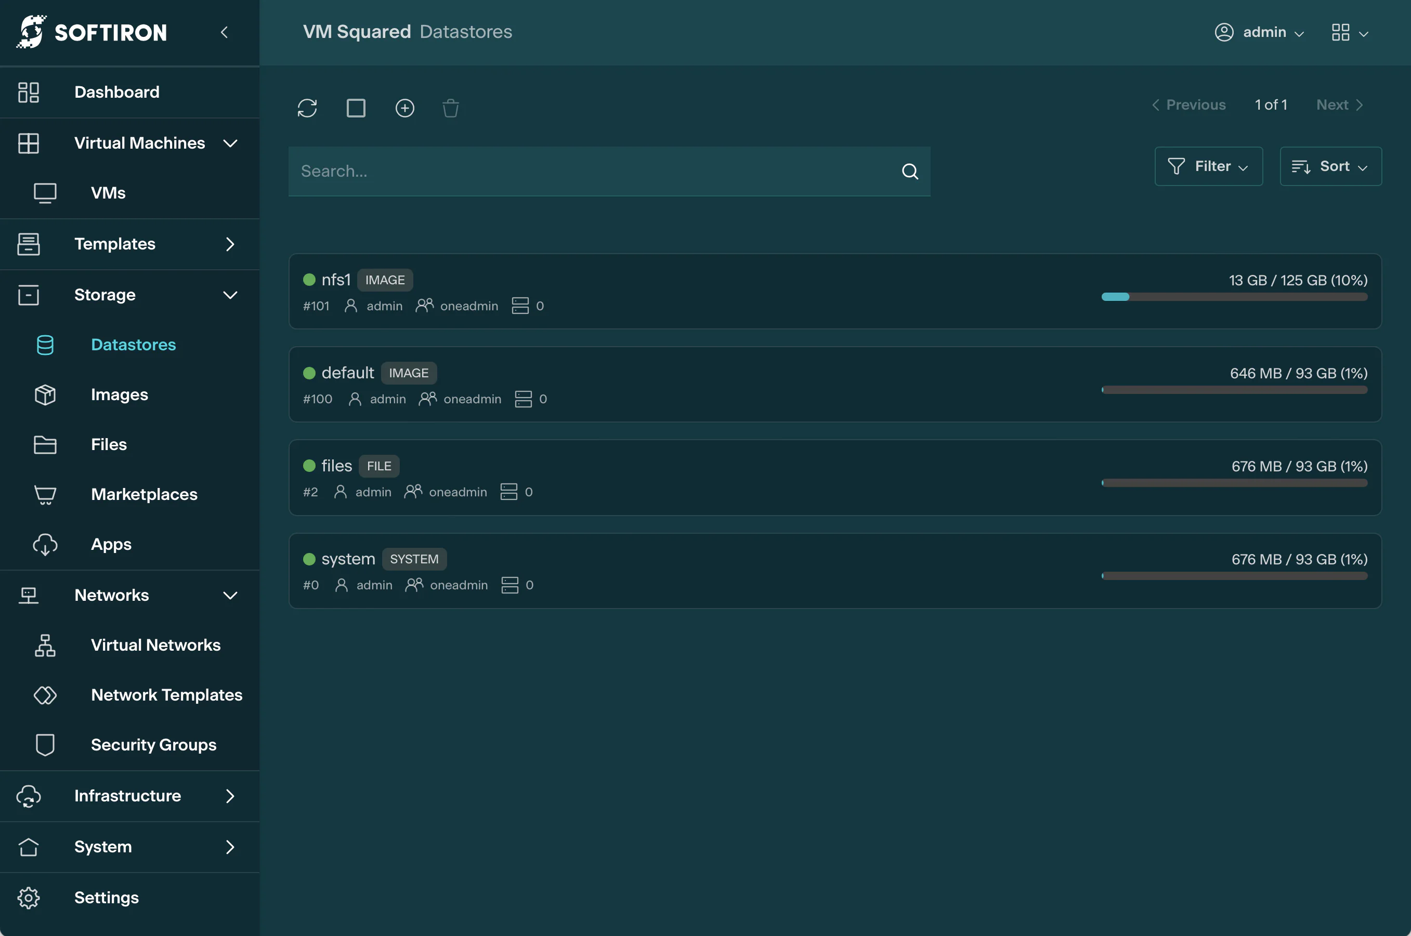Click the refresh/sync datastores icon
The height and width of the screenshot is (936, 1411).
307,108
